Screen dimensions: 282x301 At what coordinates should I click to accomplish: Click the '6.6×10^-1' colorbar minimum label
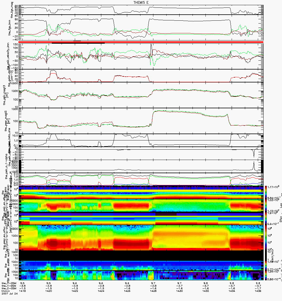(x=273, y=224)
